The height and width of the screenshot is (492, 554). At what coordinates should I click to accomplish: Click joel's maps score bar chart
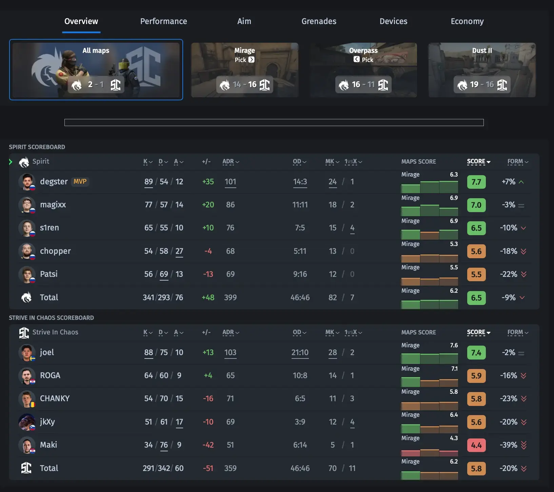click(x=430, y=358)
